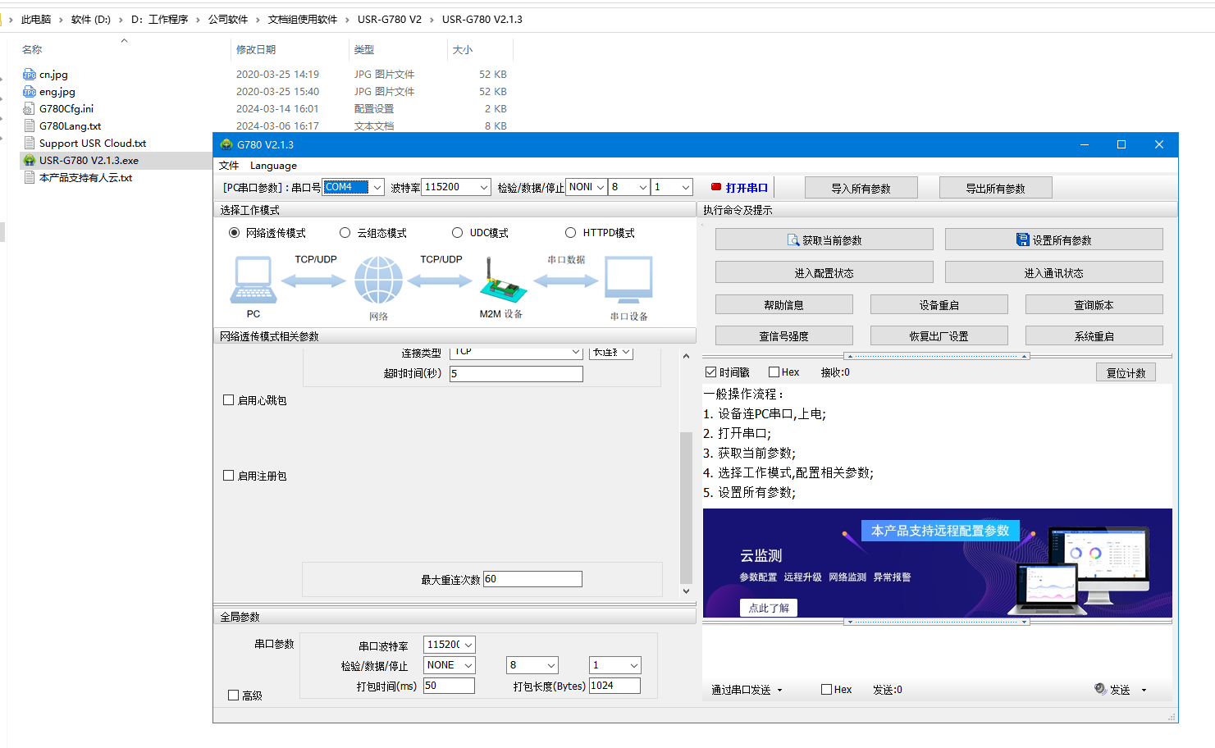Click the Get Current Parameters document icon
This screenshot has height=748, width=1215.
[792, 239]
